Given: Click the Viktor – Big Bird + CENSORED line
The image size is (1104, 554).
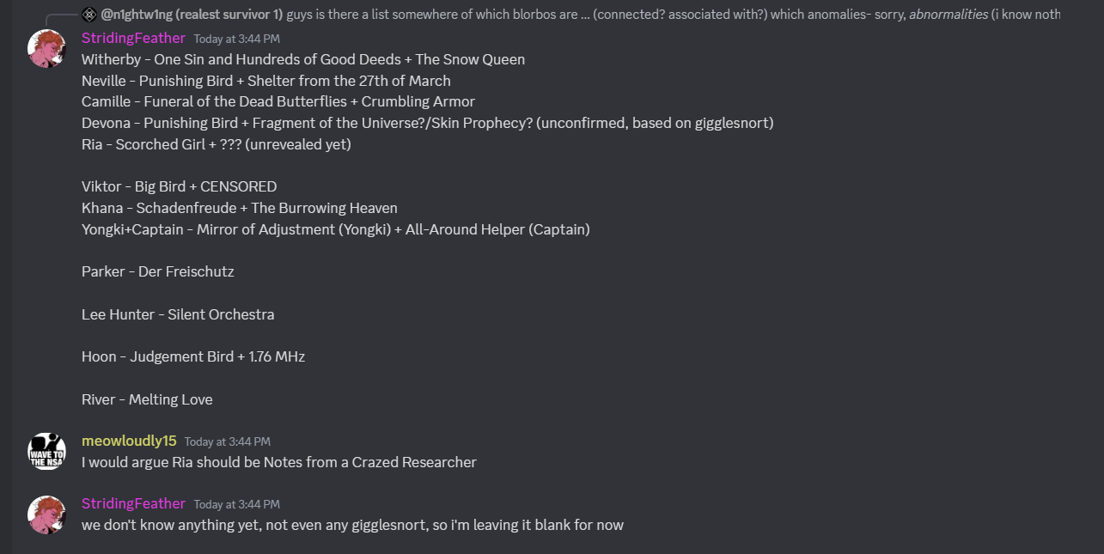Looking at the screenshot, I should 179,186.
